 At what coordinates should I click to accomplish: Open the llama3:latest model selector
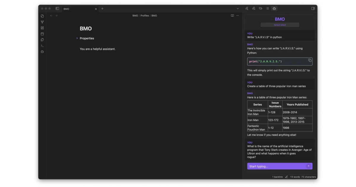click(280, 25)
